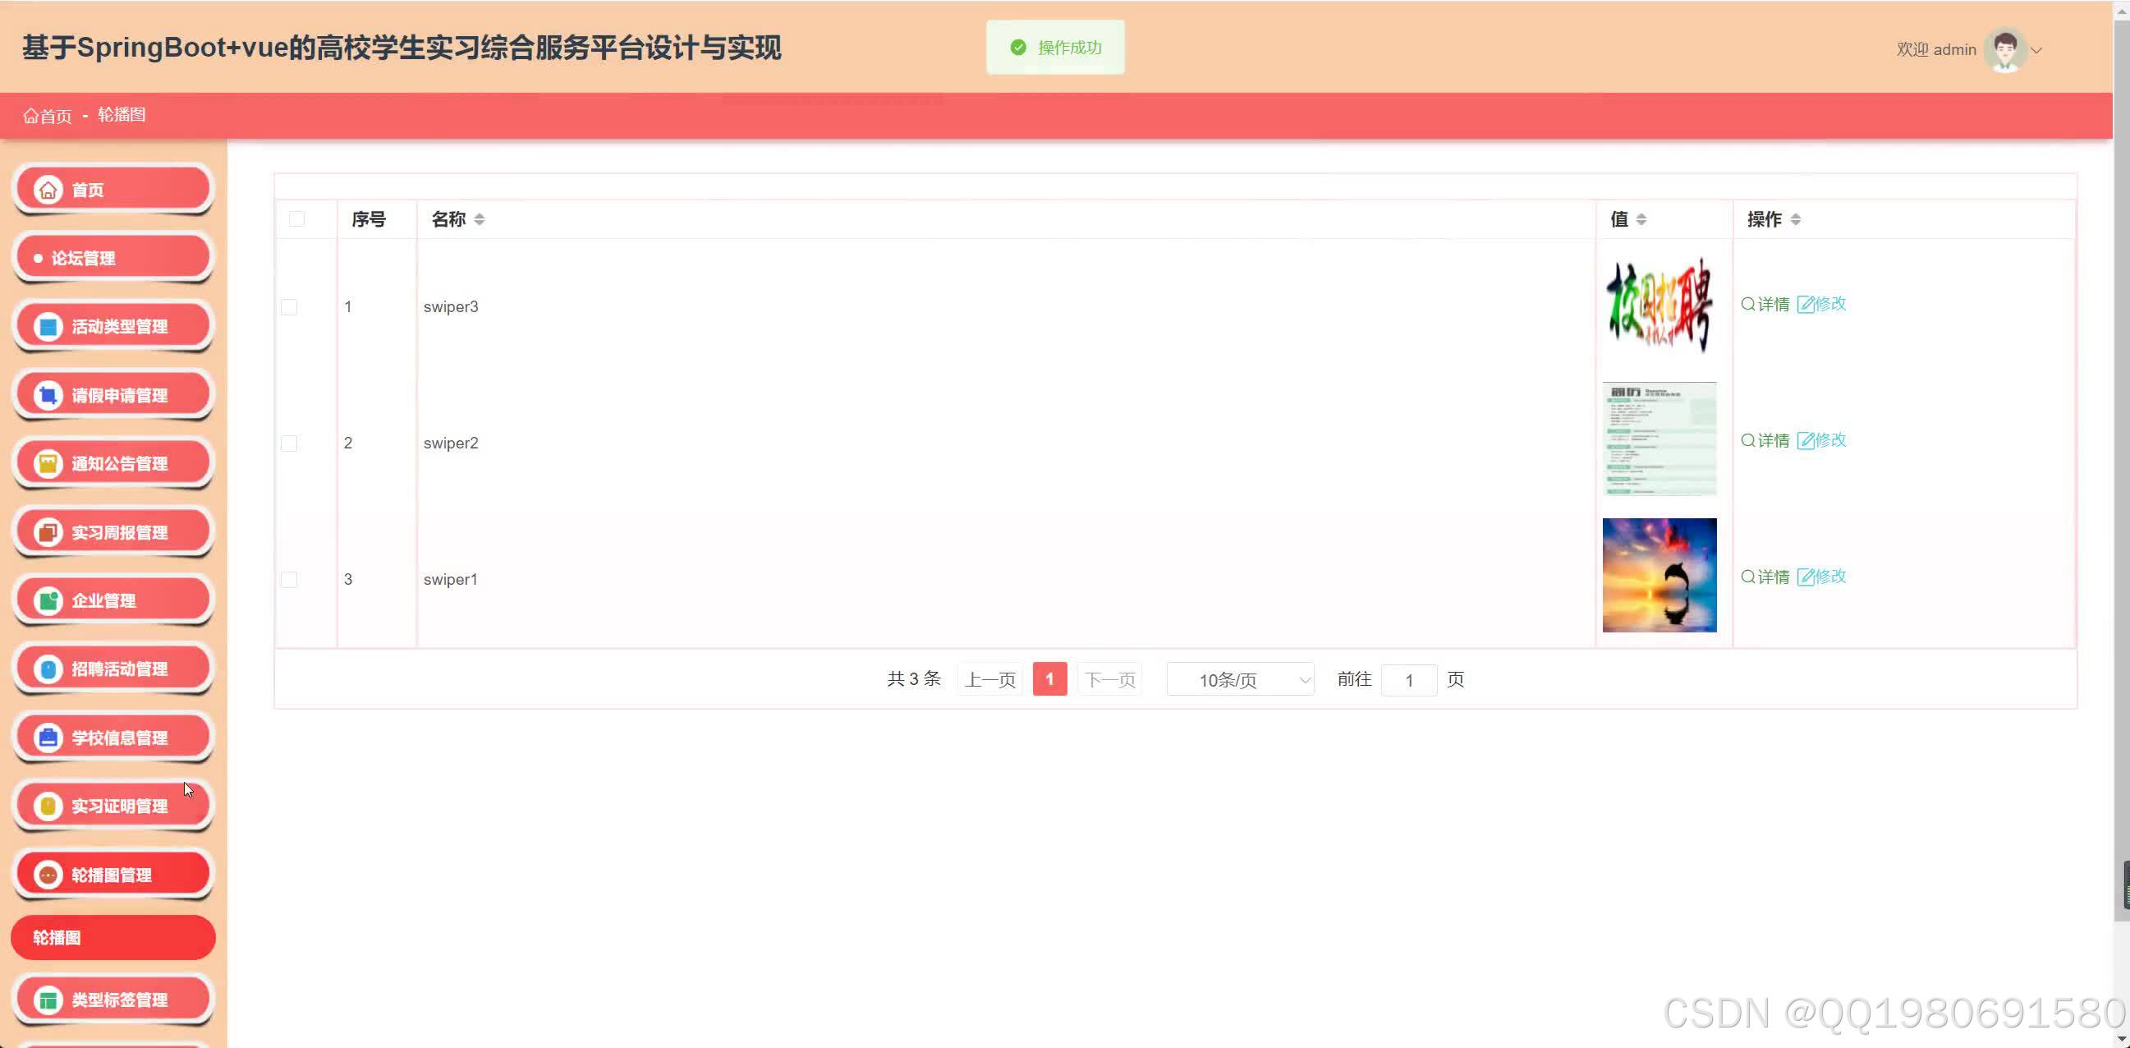Open the 轮播图 submenu item
Image resolution: width=2130 pixels, height=1048 pixels.
point(113,938)
